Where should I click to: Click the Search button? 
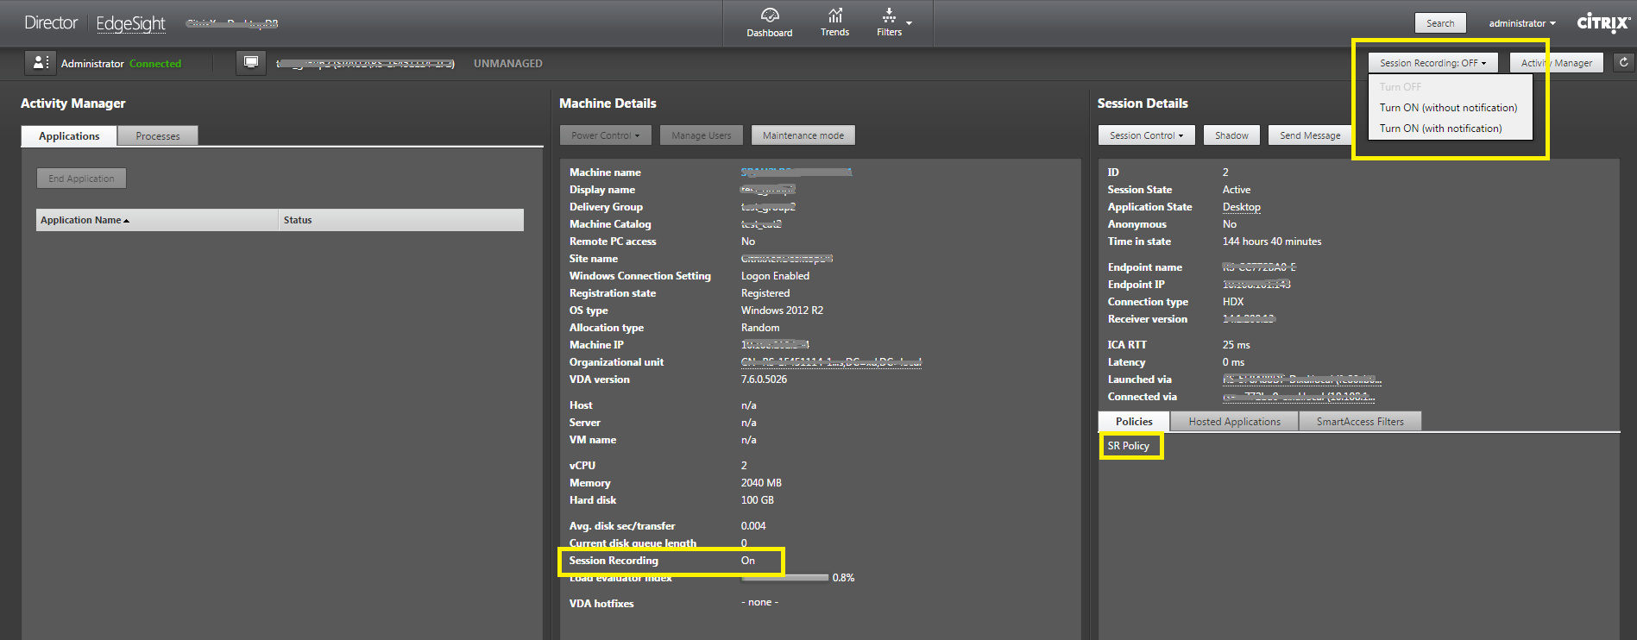pyautogui.click(x=1439, y=23)
